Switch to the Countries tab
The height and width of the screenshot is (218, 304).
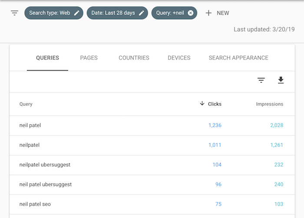134,58
